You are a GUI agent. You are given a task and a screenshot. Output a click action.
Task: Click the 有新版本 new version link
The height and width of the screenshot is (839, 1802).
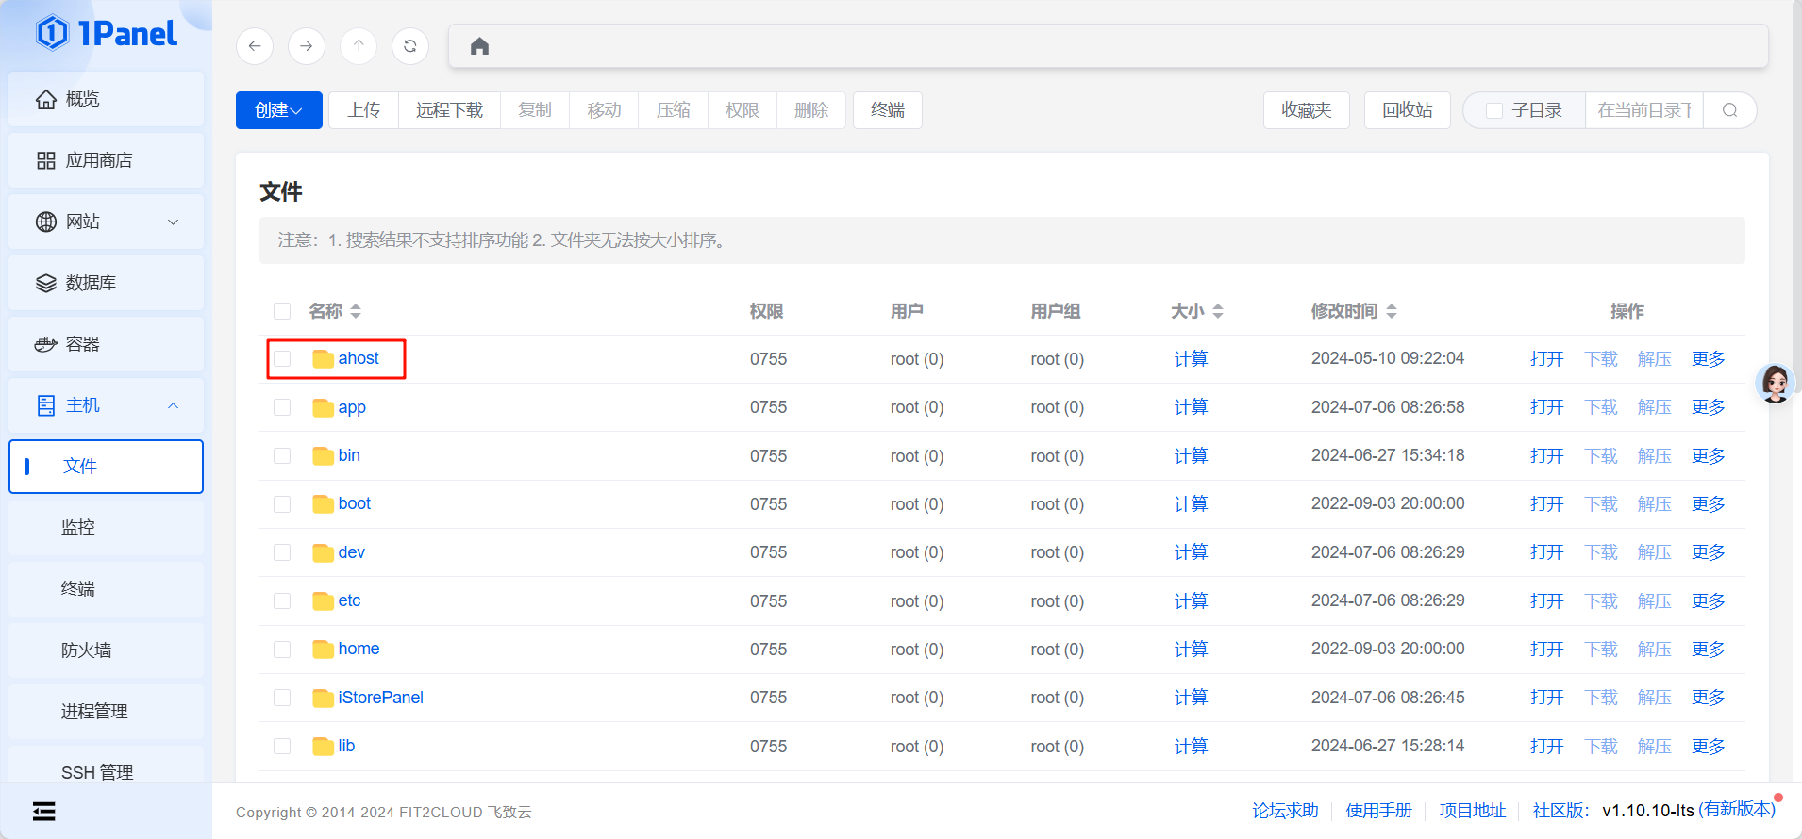click(x=1737, y=810)
